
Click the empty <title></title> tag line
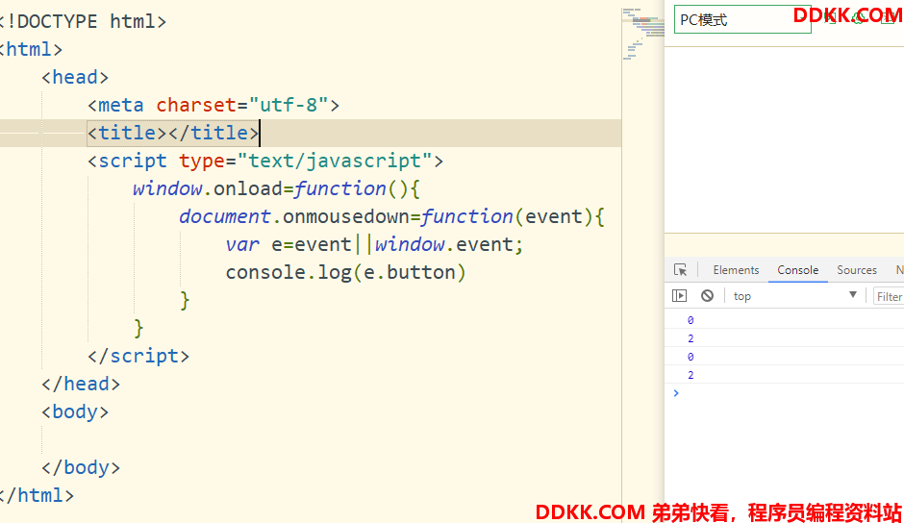click(x=173, y=133)
